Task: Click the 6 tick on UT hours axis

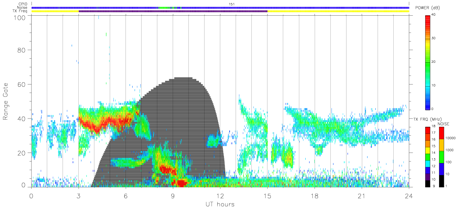Action: coord(126,196)
